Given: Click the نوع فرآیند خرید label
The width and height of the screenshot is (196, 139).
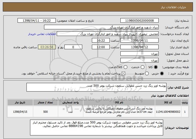Looking at the screenshot, I should click(x=179, y=74).
